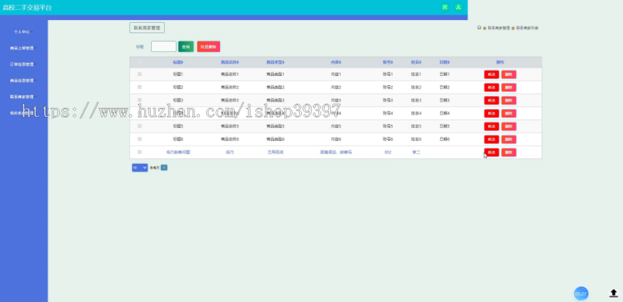Image resolution: width=623 pixels, height=302 pixels.
Task: Check the checkbox for row 标题1
Action: tap(139, 74)
